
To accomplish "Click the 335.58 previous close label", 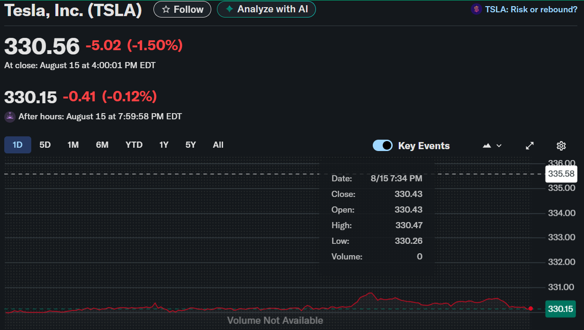I will [561, 174].
